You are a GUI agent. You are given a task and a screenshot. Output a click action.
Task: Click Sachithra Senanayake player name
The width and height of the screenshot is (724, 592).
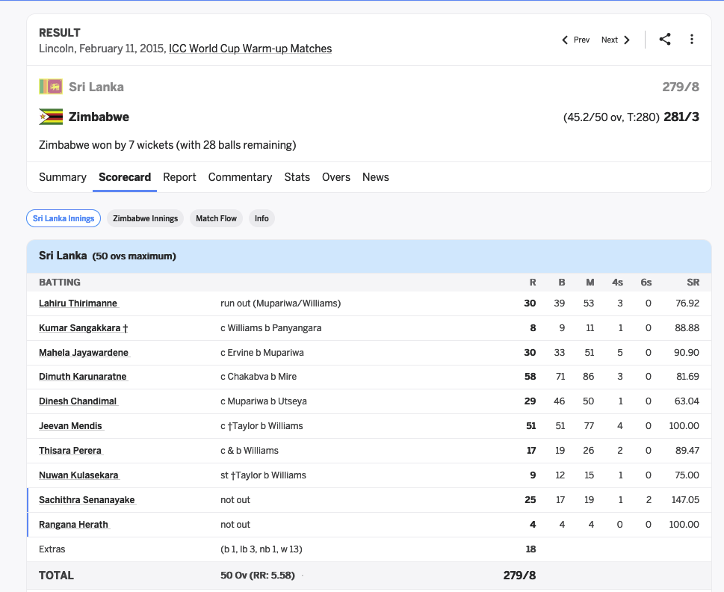(87, 500)
